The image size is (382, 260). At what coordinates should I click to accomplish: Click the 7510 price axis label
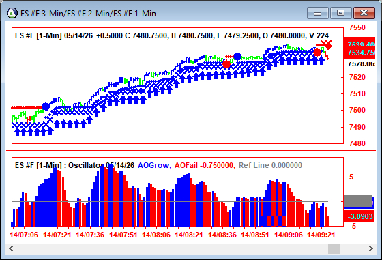pyautogui.click(x=357, y=93)
